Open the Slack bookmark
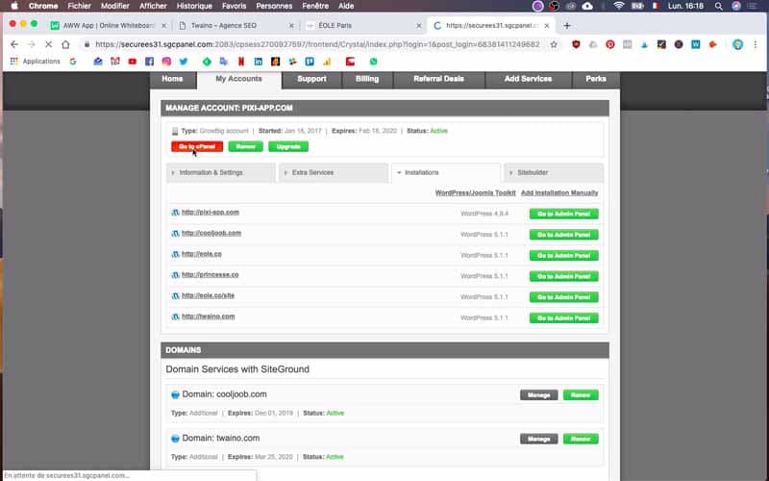 [x=292, y=62]
